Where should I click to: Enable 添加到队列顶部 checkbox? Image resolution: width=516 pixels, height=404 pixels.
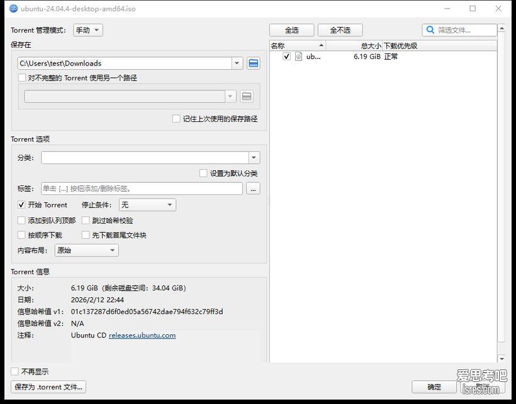pyautogui.click(x=21, y=220)
